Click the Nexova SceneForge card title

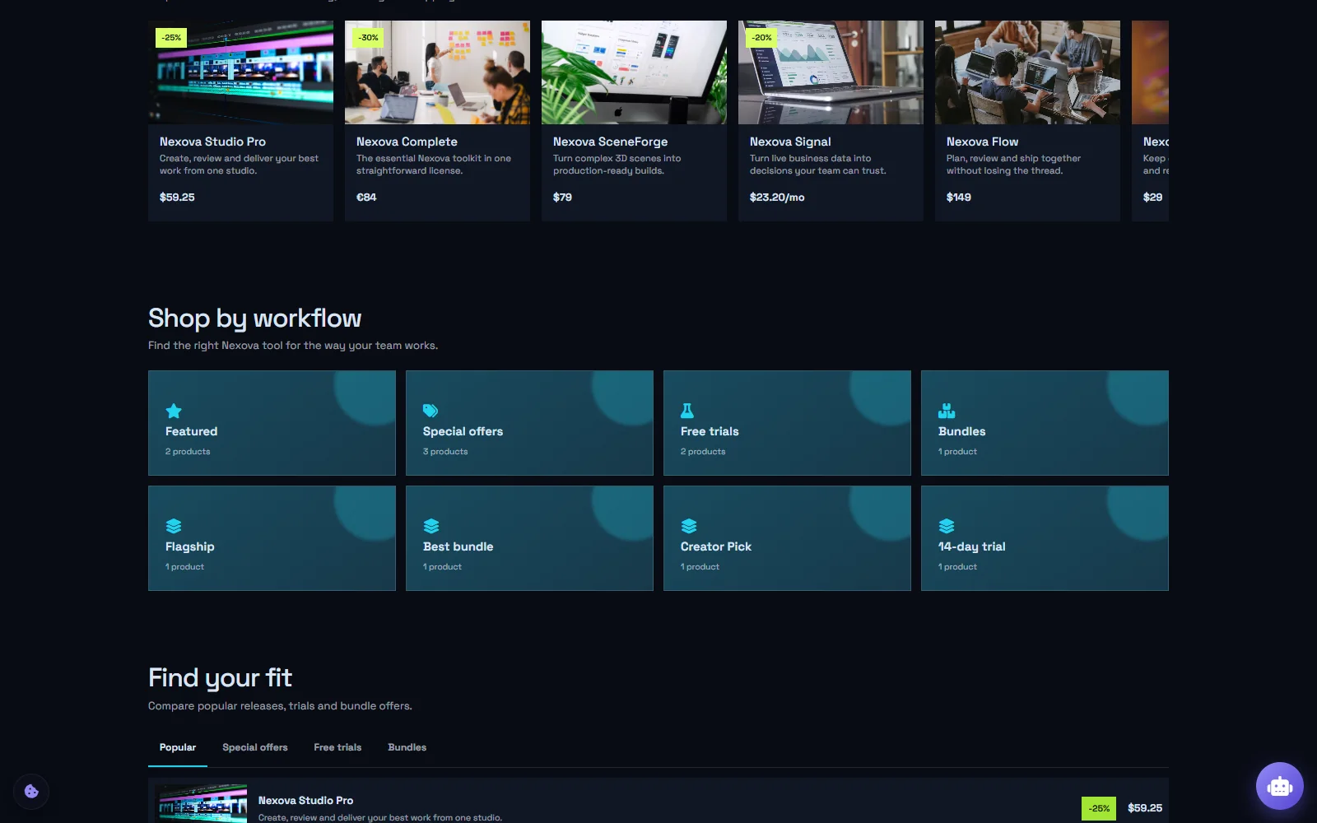(x=610, y=142)
